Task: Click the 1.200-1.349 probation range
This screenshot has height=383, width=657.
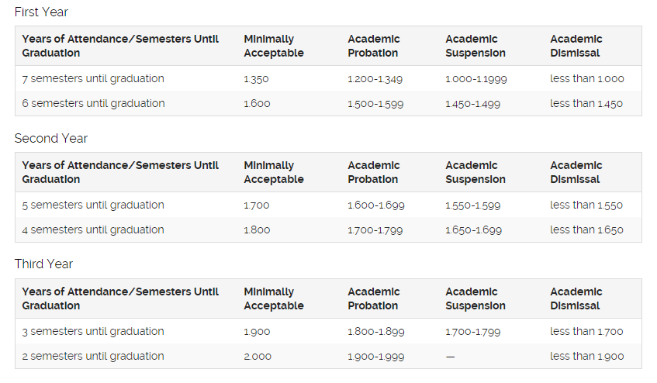Action: pos(375,79)
